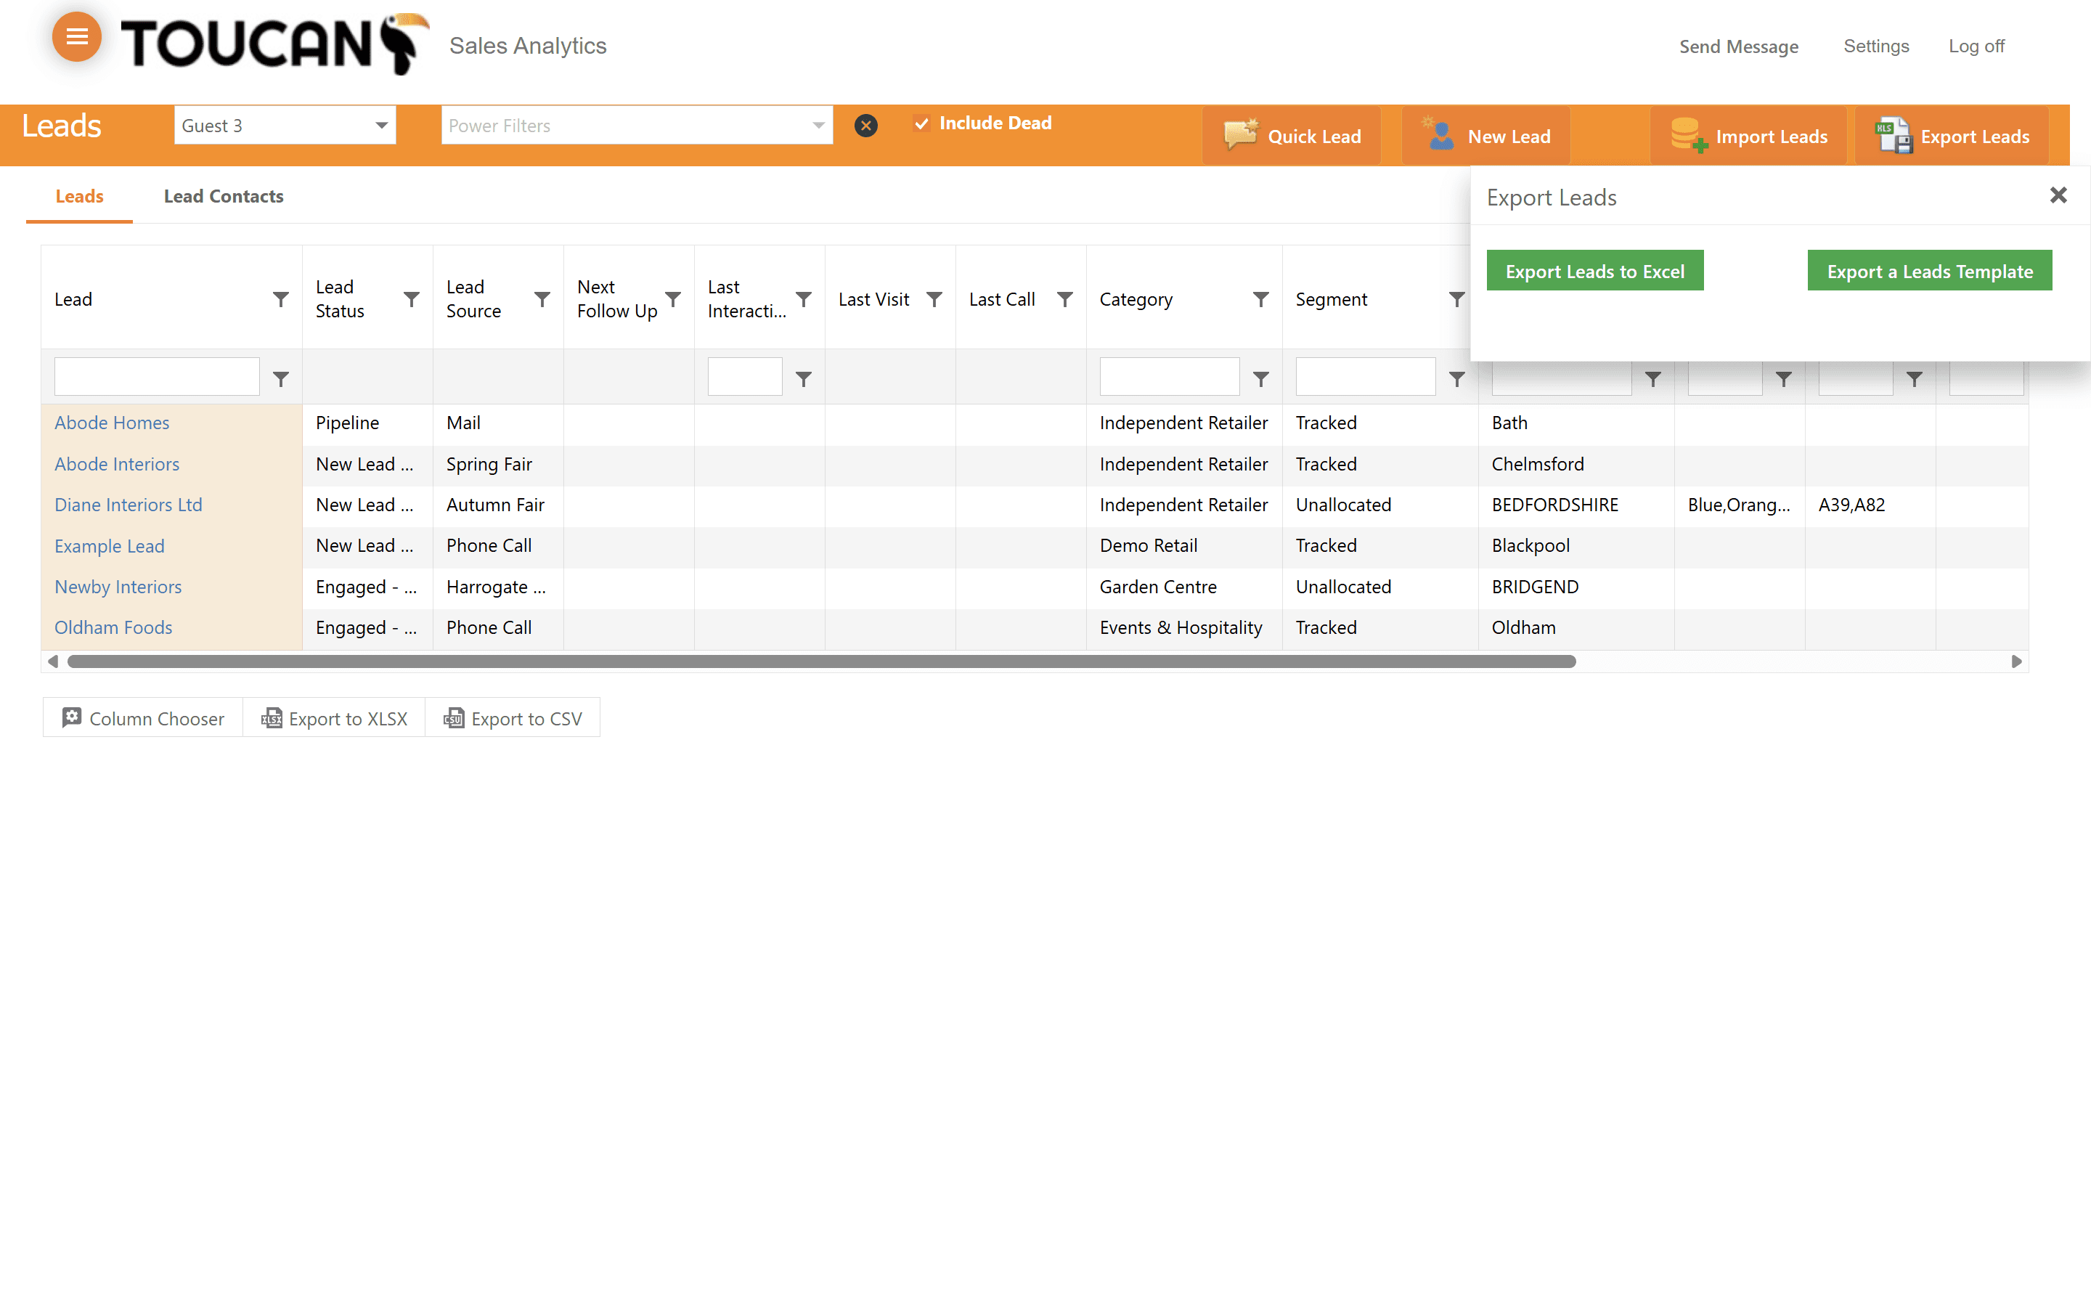This screenshot has height=1307, width=2091.
Task: Open the Abode Homes lead link
Action: (112, 423)
